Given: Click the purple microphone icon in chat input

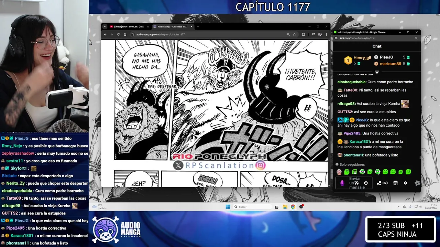Looking at the screenshot, I should tap(342, 183).
